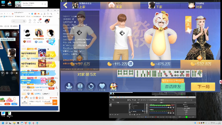The width and height of the screenshot is (222, 125).
Task: Open the Windows Start menu
Action: point(3,123)
